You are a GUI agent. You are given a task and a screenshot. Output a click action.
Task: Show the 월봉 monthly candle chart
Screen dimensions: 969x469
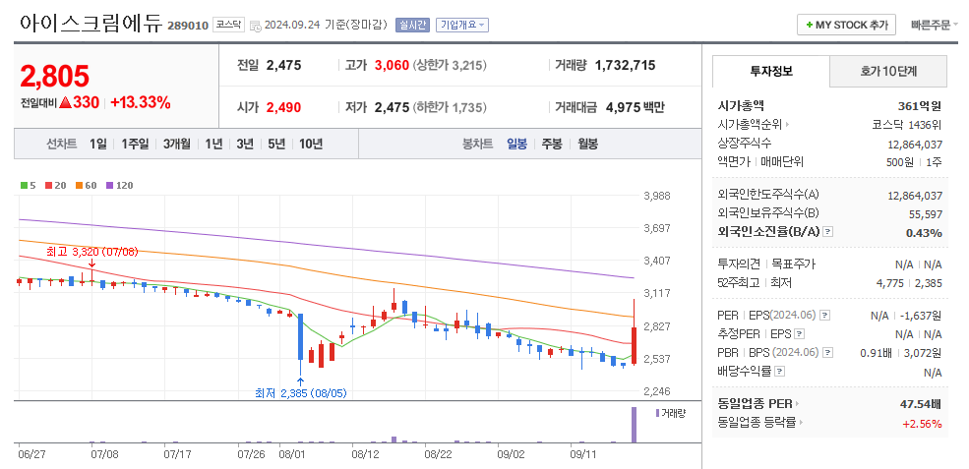pyautogui.click(x=587, y=144)
